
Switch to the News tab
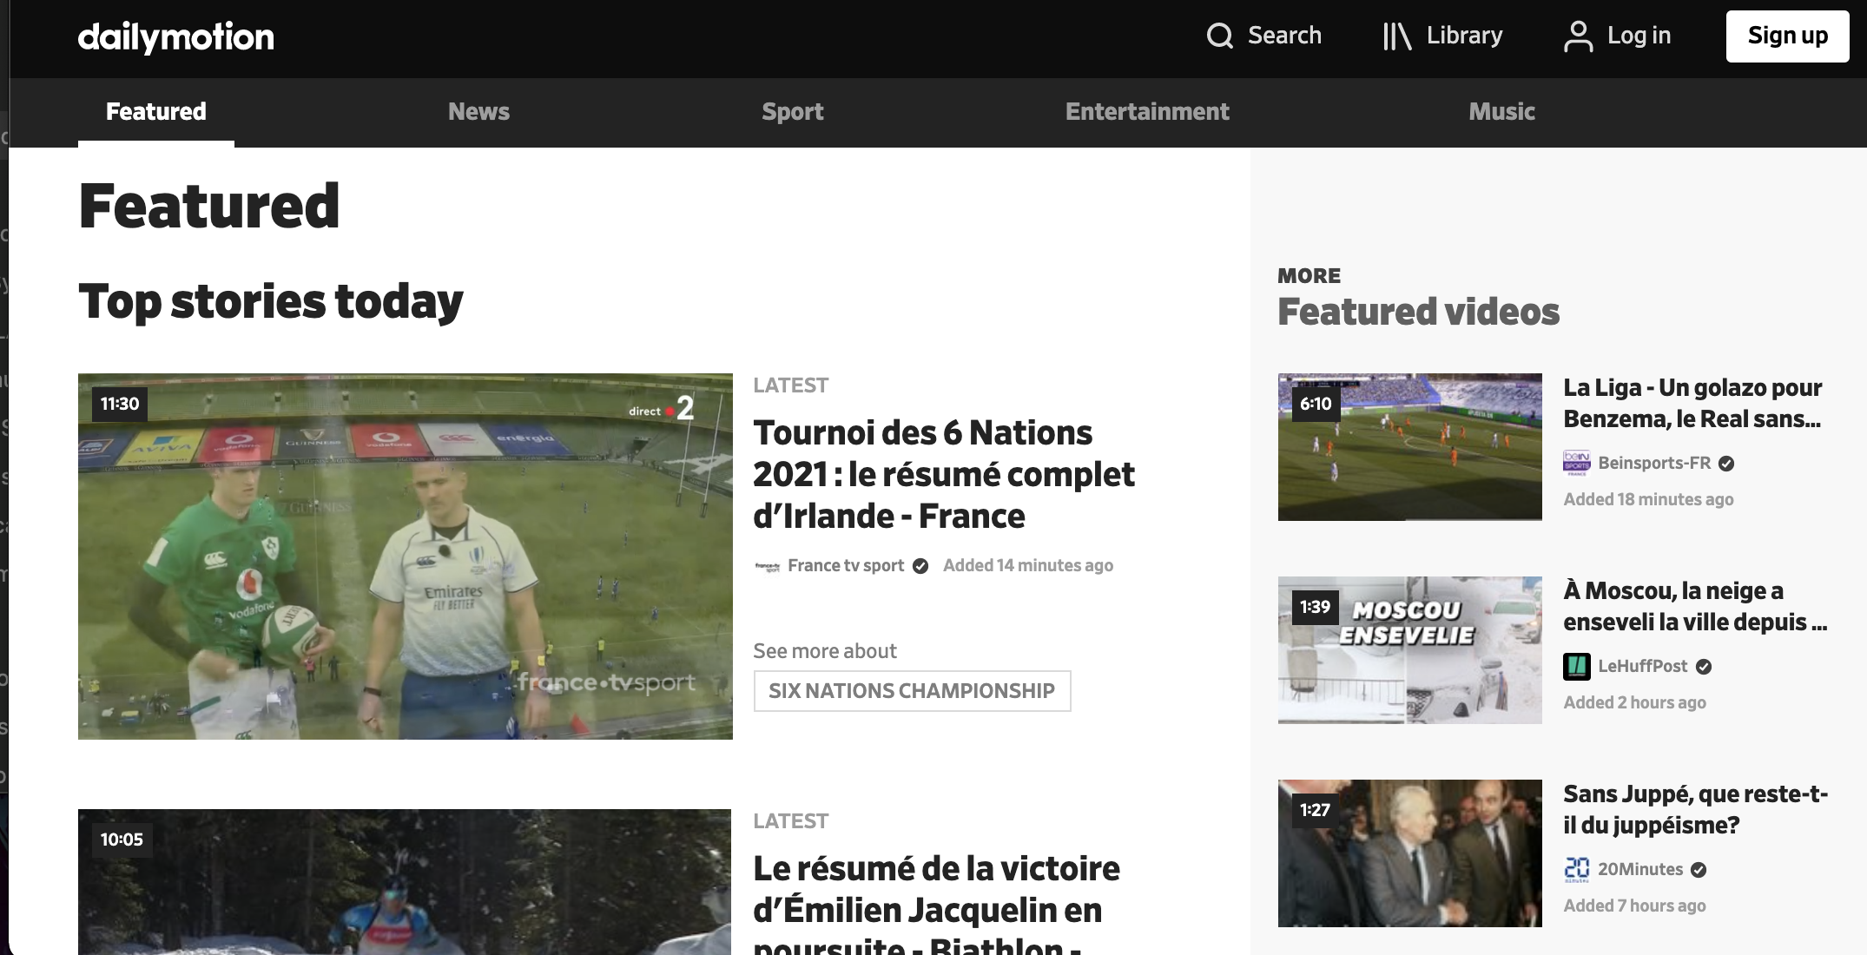pos(478,111)
